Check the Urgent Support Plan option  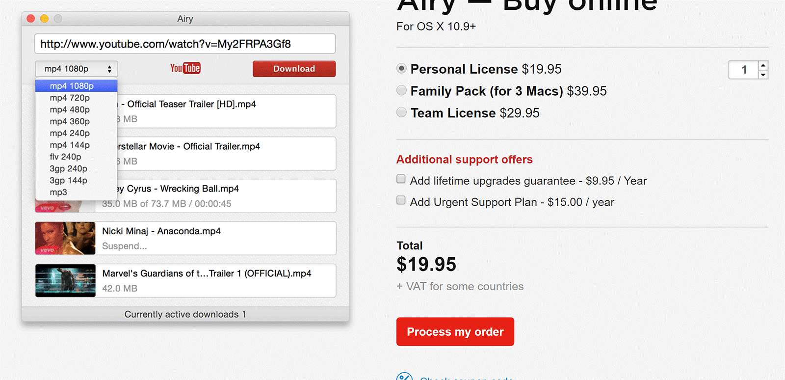point(401,200)
